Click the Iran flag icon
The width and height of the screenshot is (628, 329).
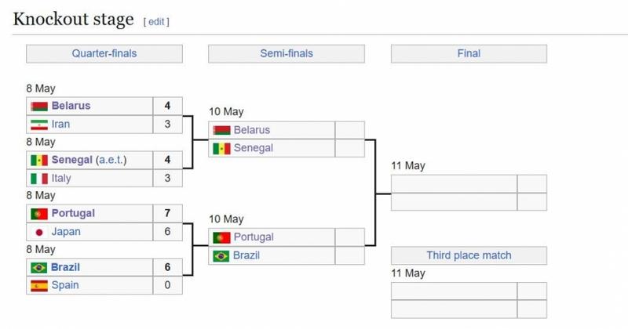pos(39,125)
